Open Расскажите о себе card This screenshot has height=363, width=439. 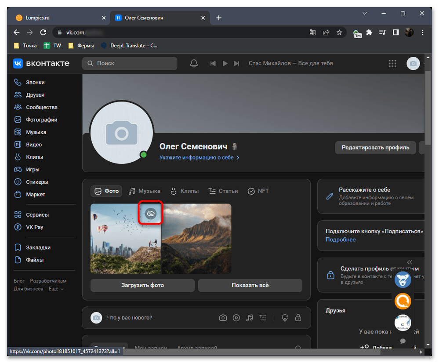pos(371,196)
